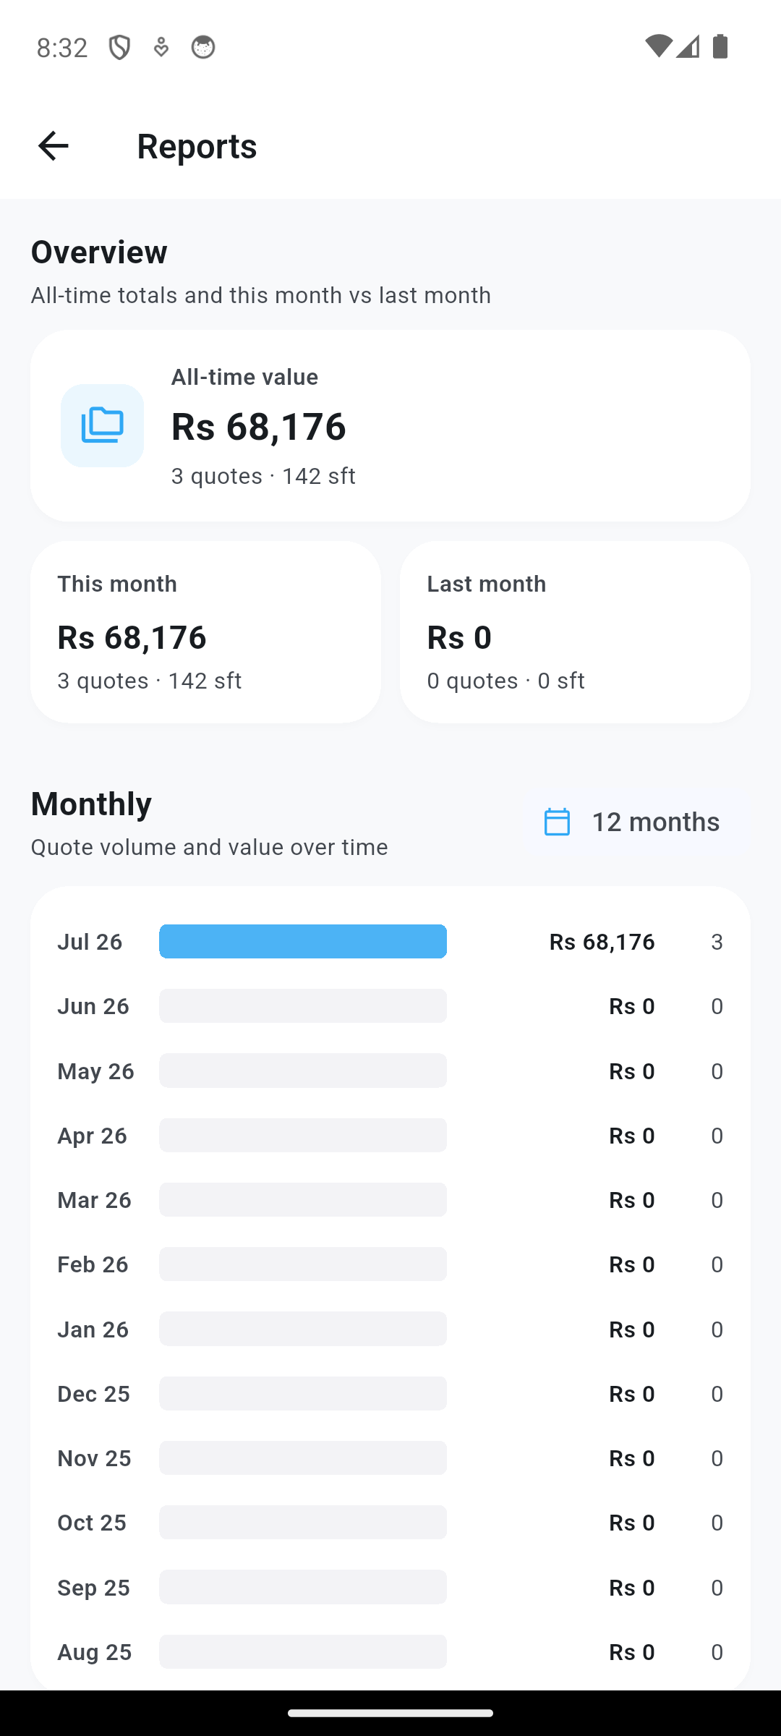Tap the cellular signal icon

pyautogui.click(x=688, y=47)
